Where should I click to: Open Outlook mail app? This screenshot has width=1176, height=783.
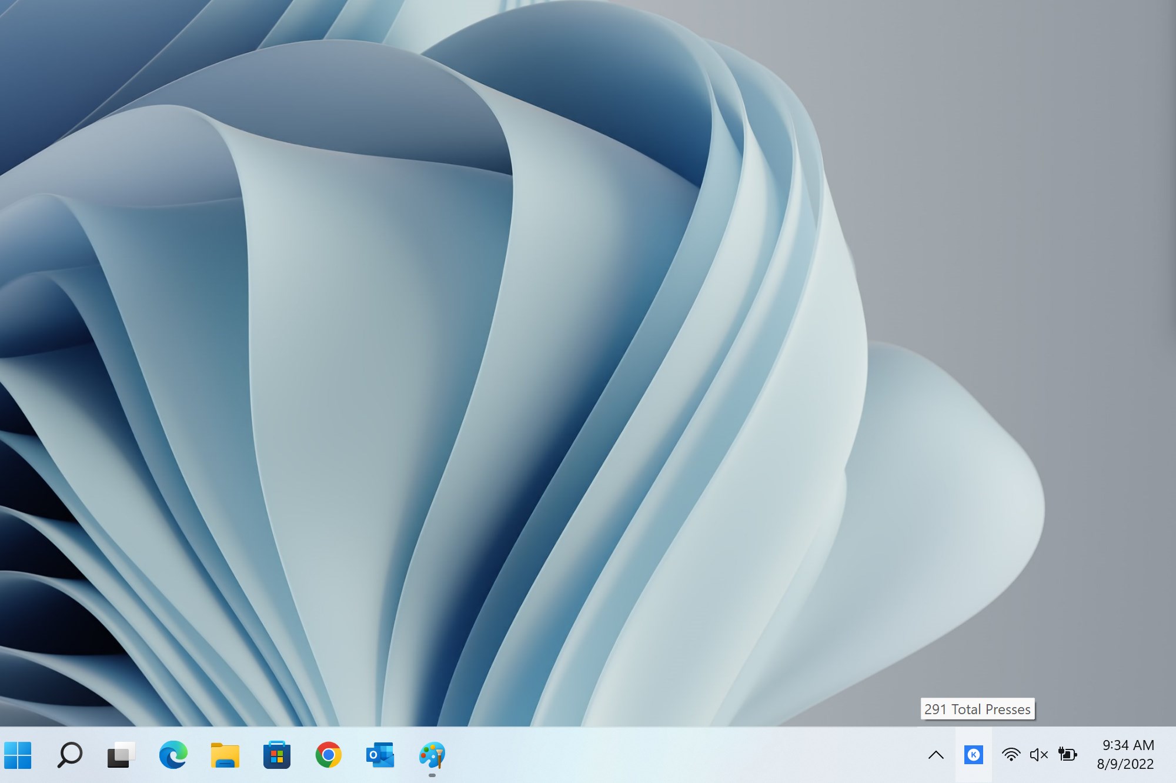380,755
